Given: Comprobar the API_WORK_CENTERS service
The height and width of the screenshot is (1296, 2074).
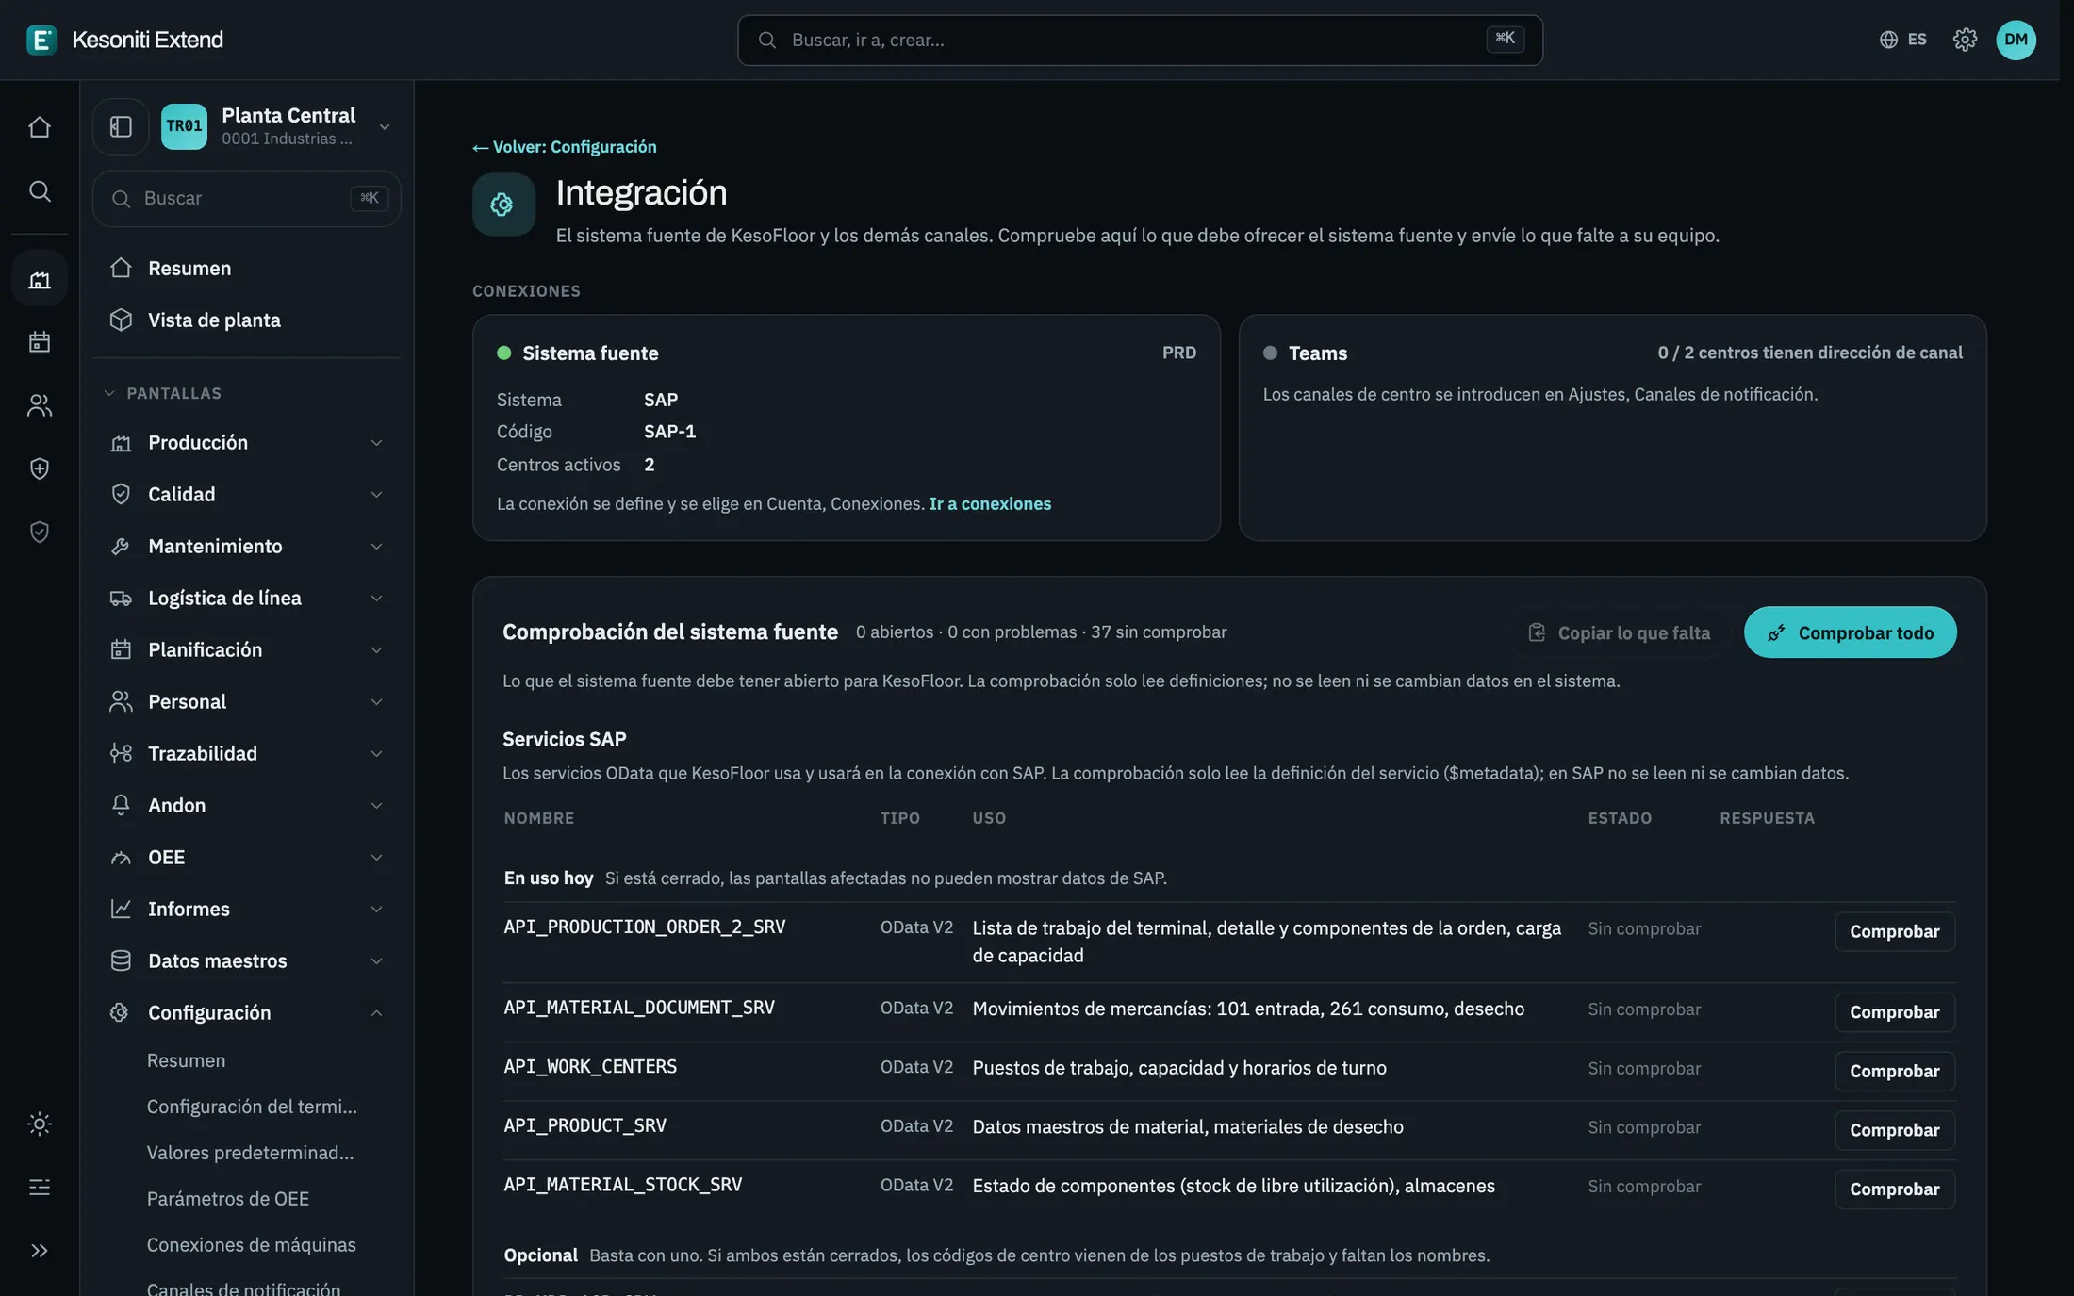Looking at the screenshot, I should (x=1895, y=1072).
